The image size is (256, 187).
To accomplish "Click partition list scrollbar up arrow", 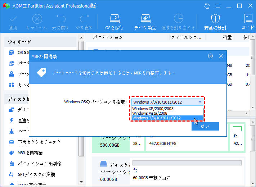I will click(x=252, y=36).
